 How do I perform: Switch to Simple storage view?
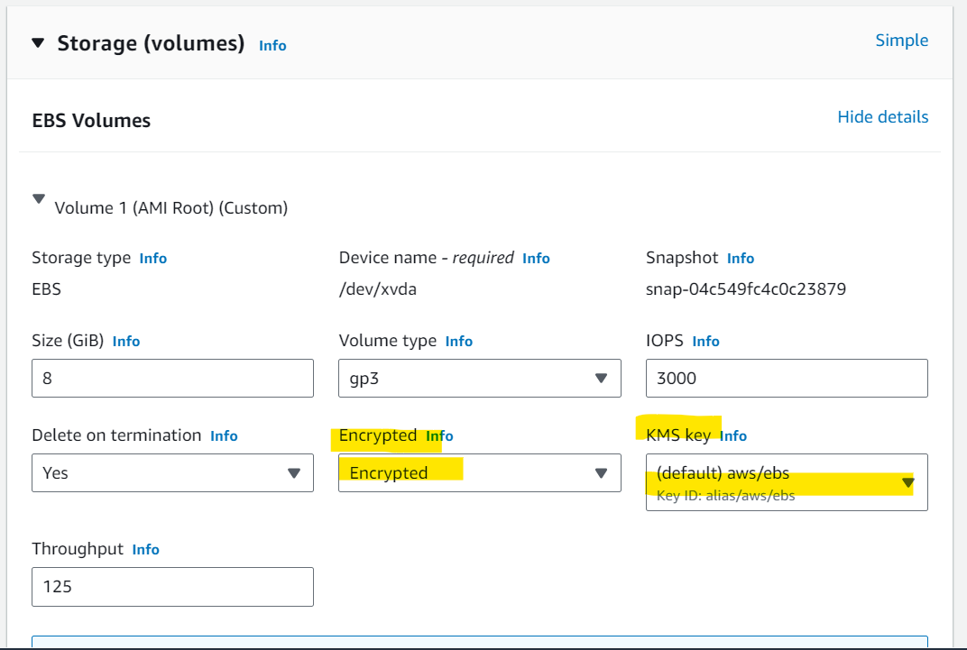pyautogui.click(x=902, y=40)
